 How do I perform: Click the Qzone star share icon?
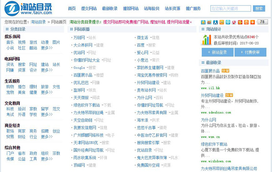point(203,22)
